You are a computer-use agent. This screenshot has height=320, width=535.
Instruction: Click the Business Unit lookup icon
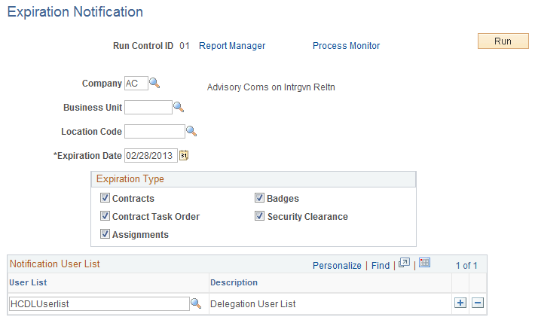pos(179,107)
